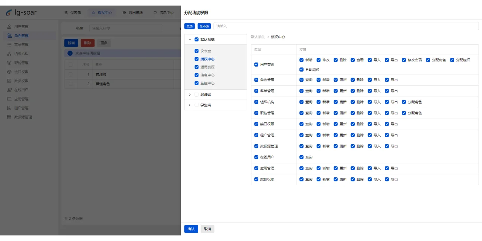
Task: Click the 全选 button
Action: click(189, 26)
